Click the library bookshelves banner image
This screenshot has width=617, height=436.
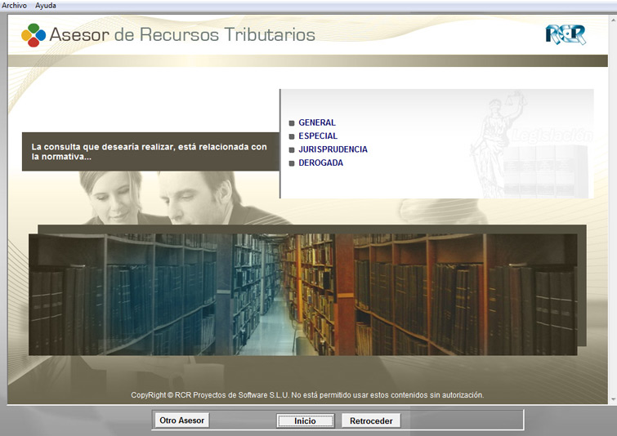(x=302, y=294)
